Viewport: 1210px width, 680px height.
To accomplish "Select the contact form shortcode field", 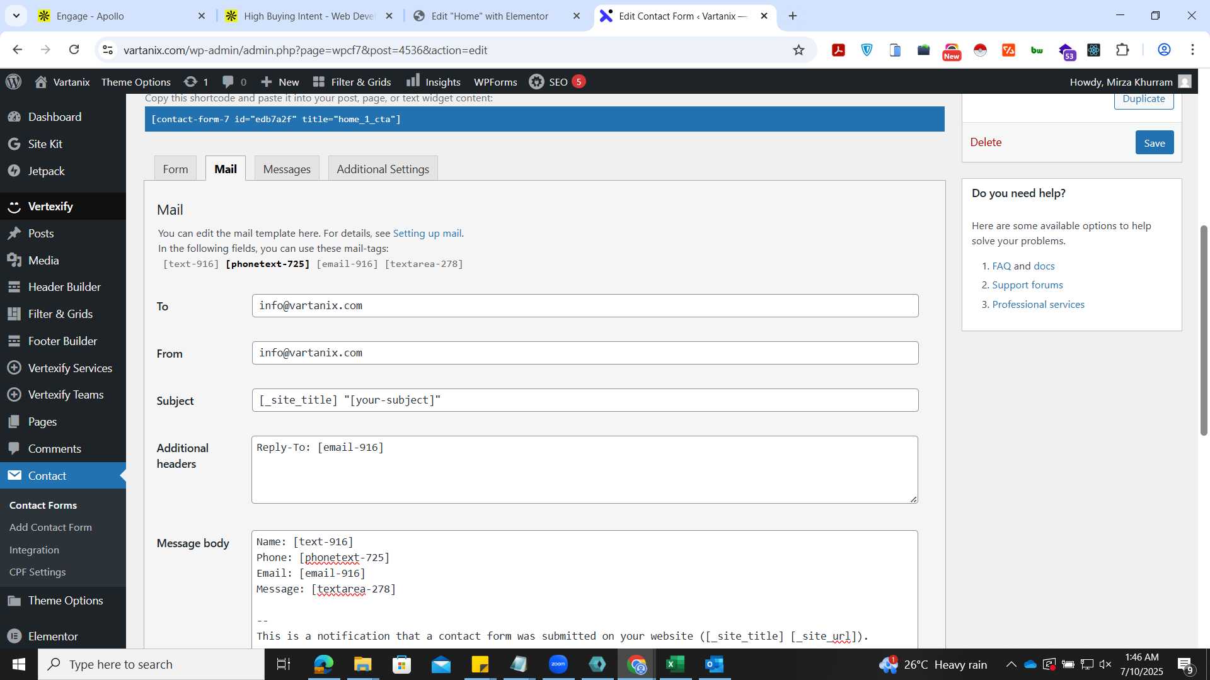I will coord(544,119).
